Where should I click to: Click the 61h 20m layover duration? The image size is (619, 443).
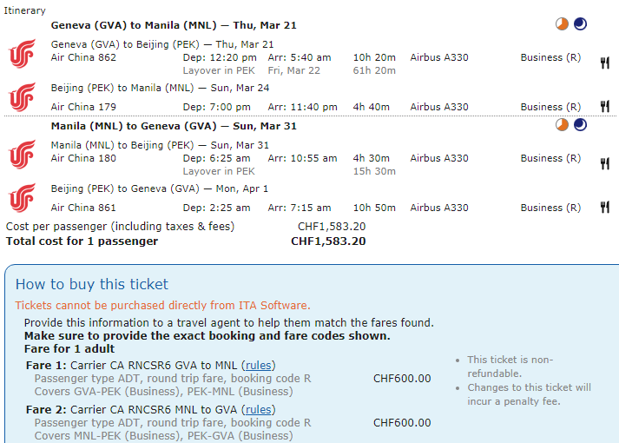(x=374, y=70)
